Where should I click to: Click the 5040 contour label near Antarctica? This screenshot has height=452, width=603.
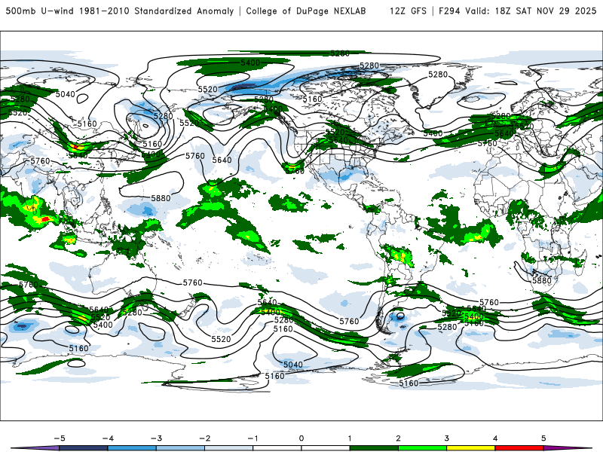tap(293, 364)
